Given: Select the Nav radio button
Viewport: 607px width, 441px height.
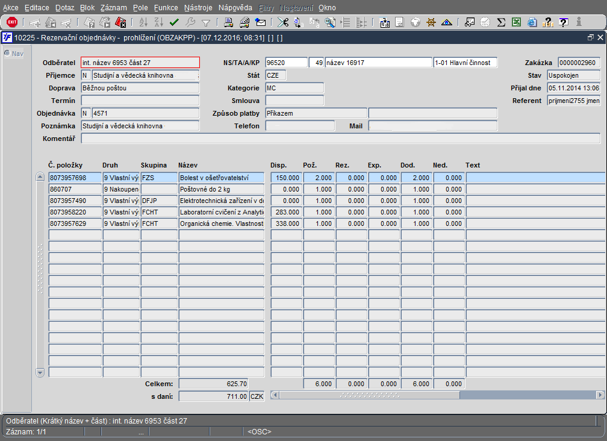Looking at the screenshot, I should click(x=7, y=53).
